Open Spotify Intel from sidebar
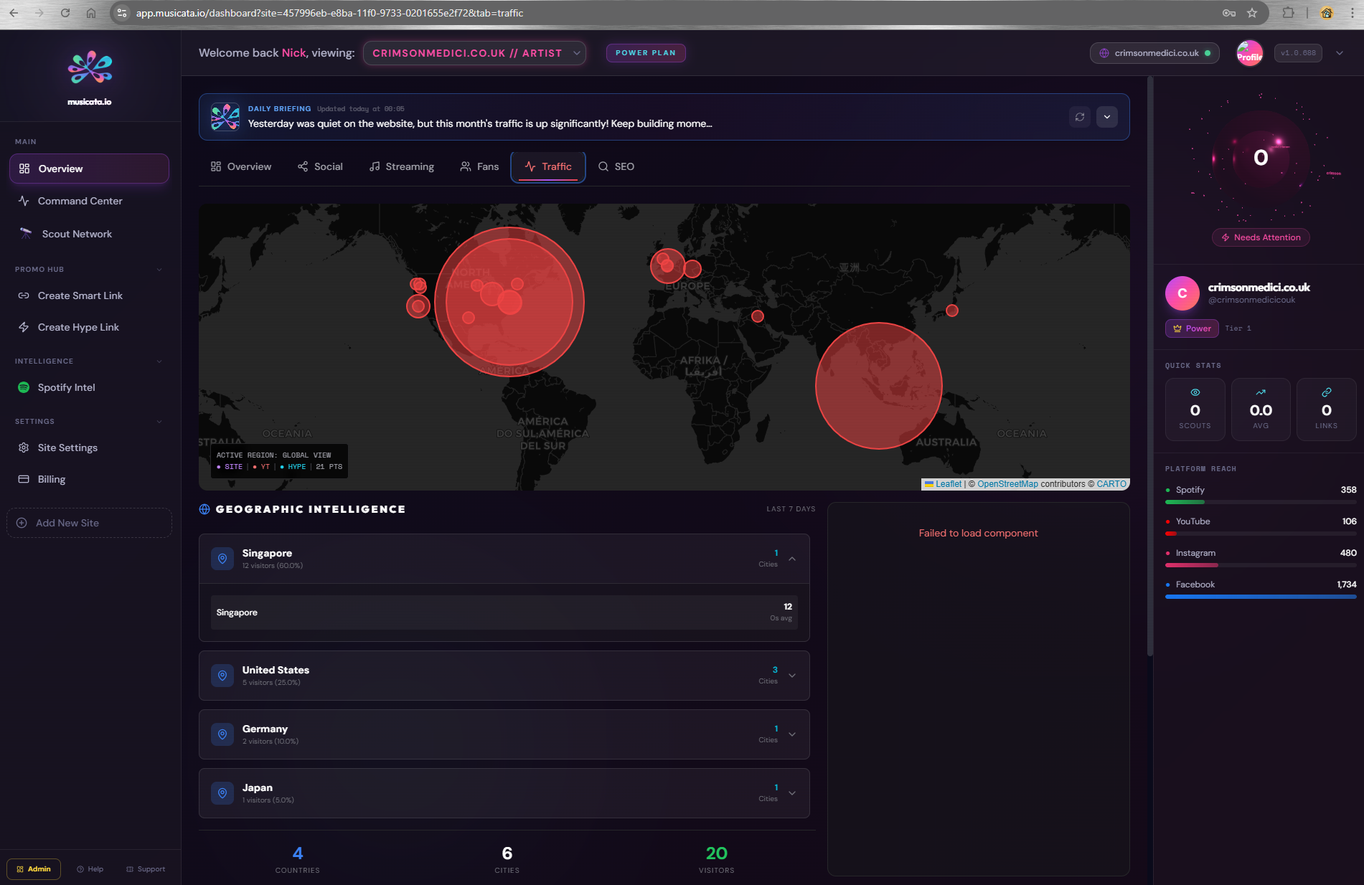1364x885 pixels. (66, 387)
